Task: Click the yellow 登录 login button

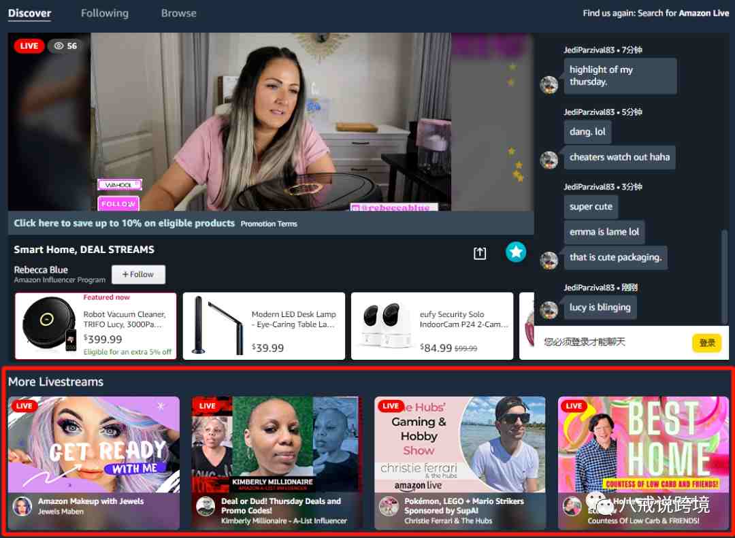Action: coord(707,343)
